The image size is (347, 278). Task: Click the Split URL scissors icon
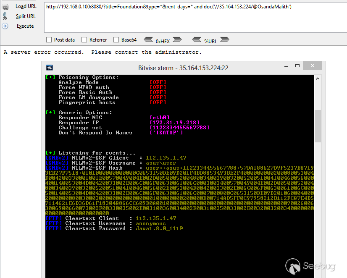point(5,16)
